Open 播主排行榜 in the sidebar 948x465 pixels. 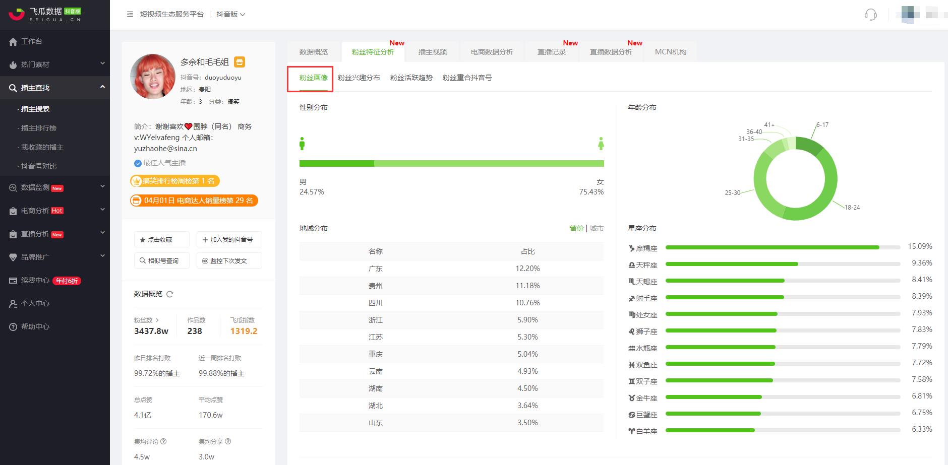pyautogui.click(x=39, y=128)
